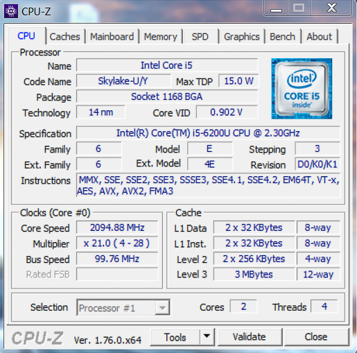
Task: Click the Core VID value '0.902 V'
Action: pyautogui.click(x=227, y=112)
